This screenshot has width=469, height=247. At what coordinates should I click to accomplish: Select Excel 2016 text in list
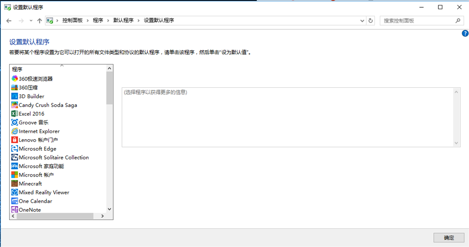32,114
